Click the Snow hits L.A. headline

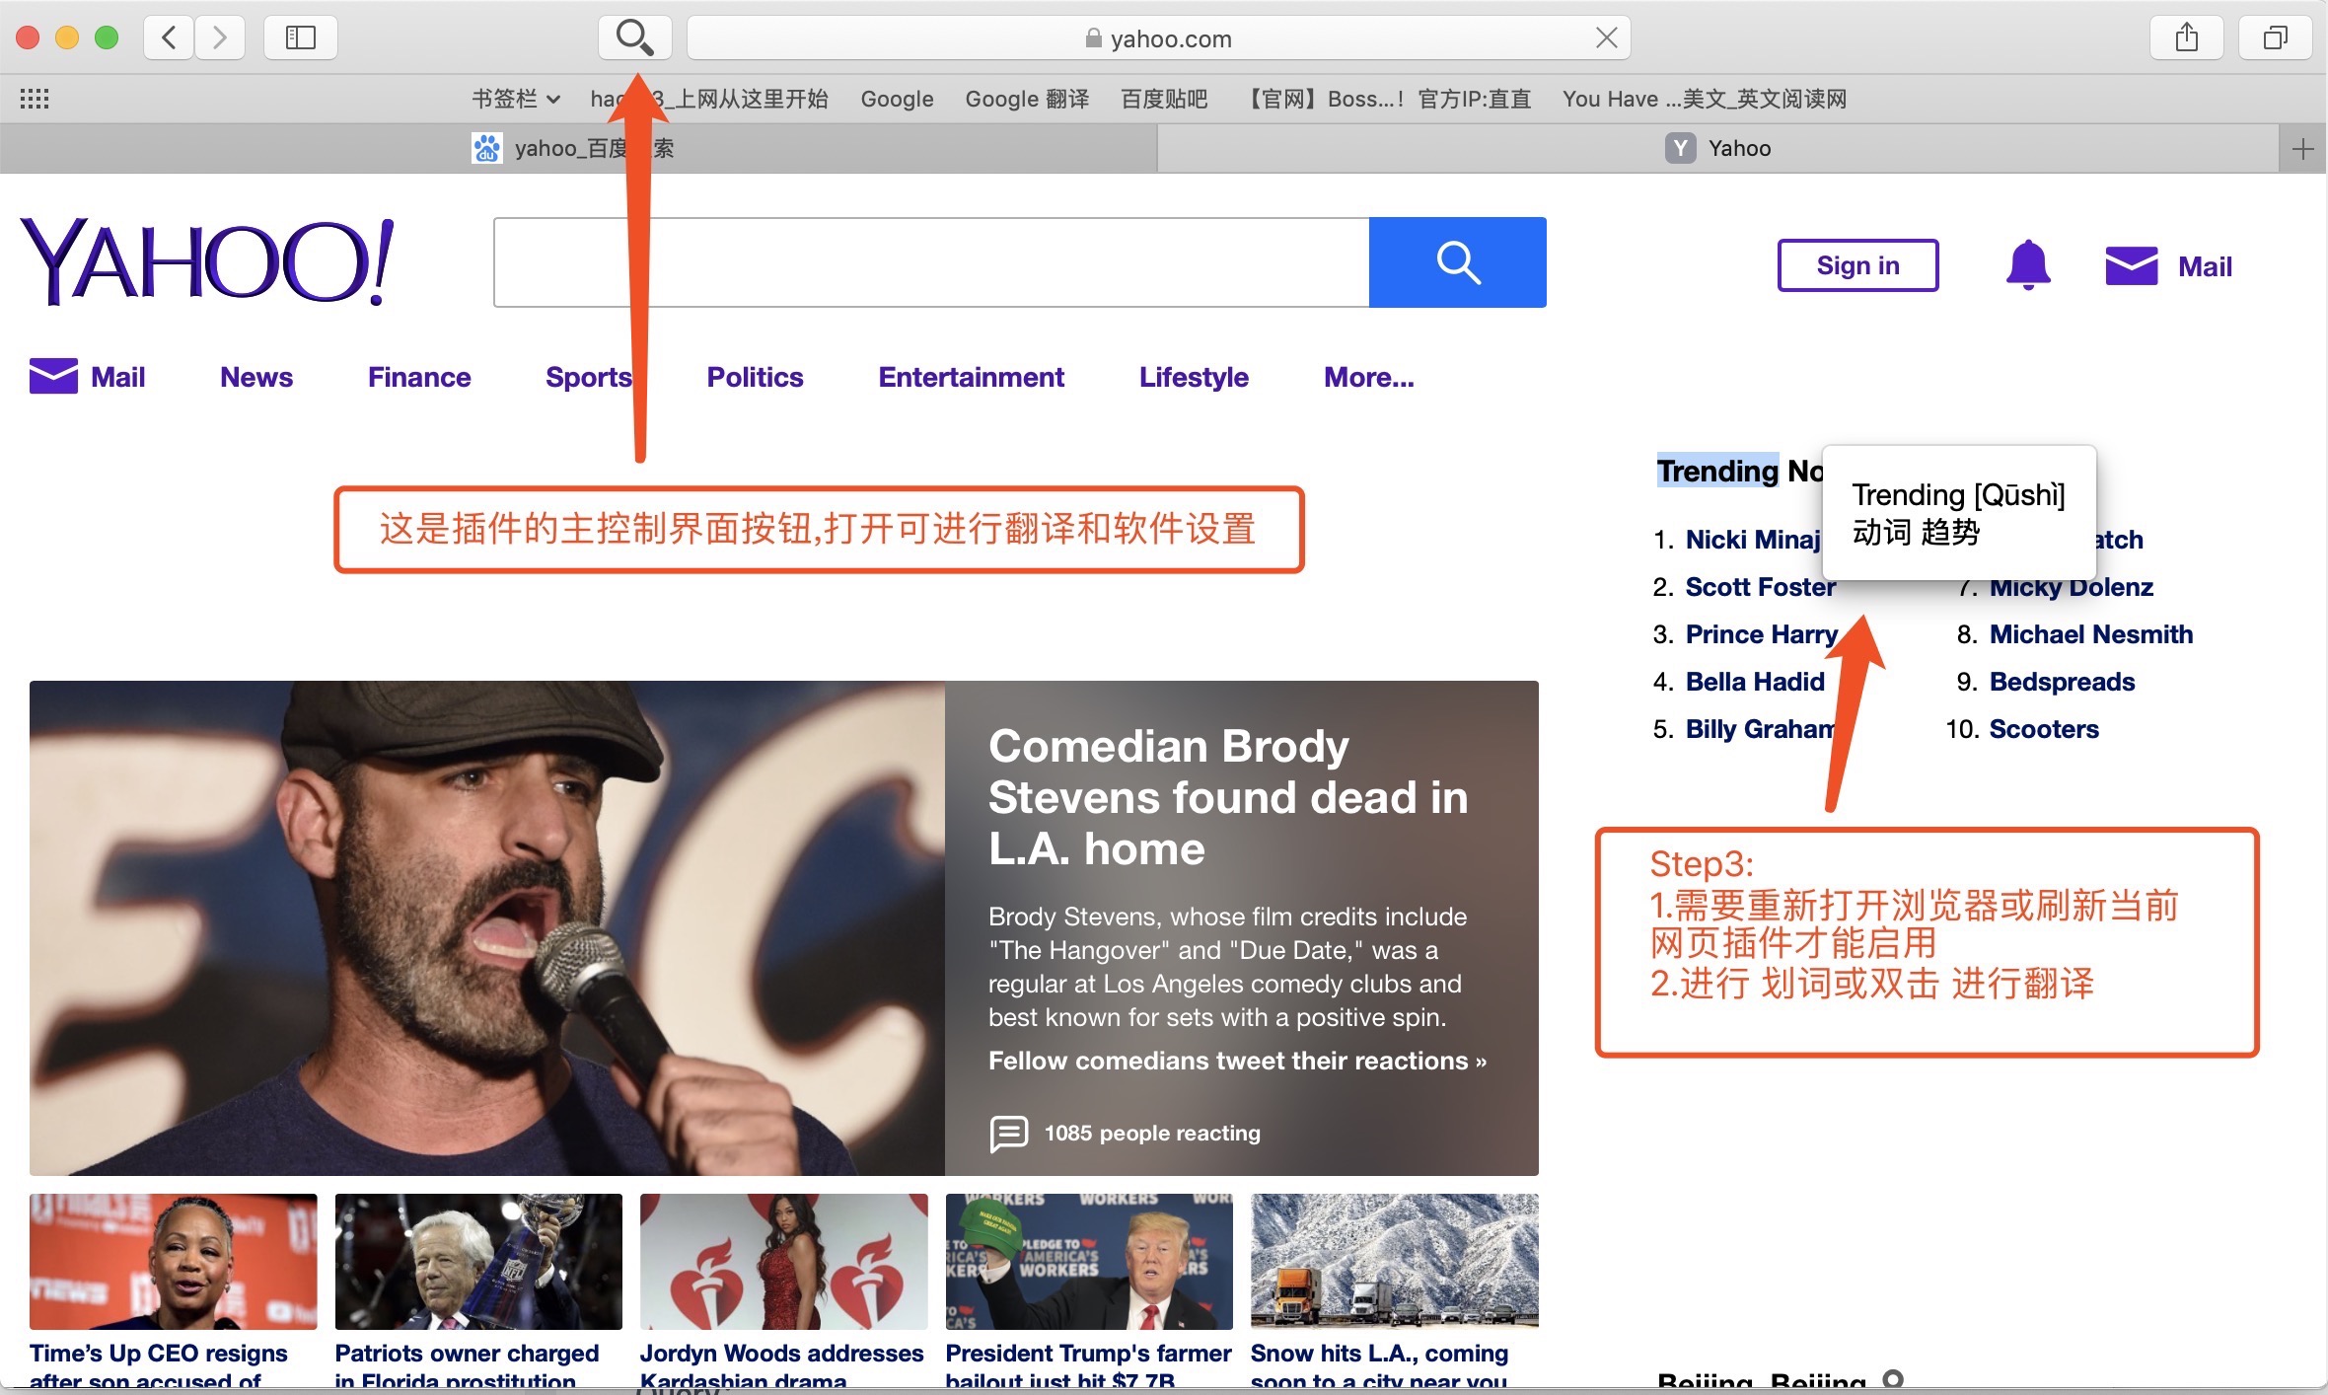pos(1380,1365)
